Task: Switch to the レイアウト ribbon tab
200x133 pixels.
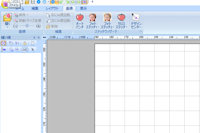Action: click(52, 8)
